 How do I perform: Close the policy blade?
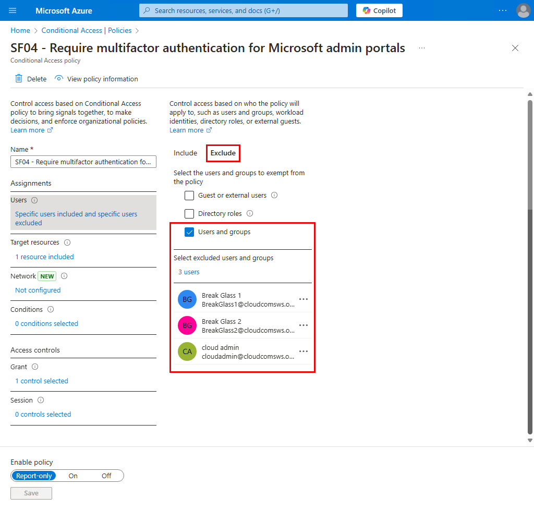click(515, 48)
